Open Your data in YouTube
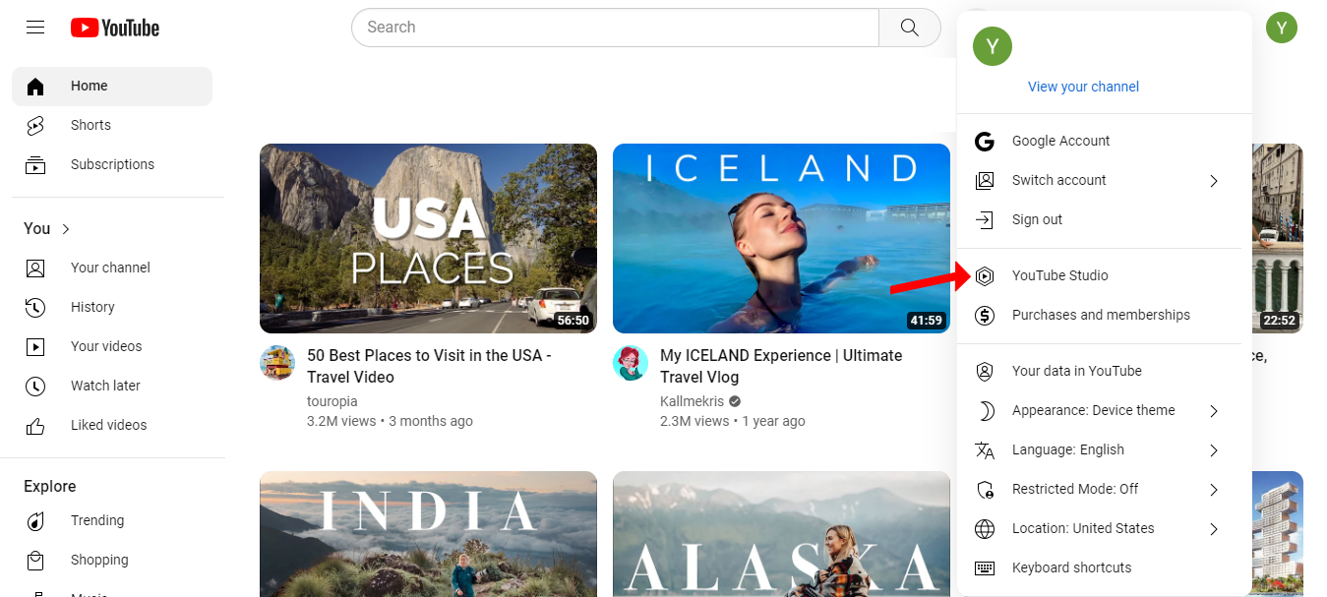 coord(1077,371)
